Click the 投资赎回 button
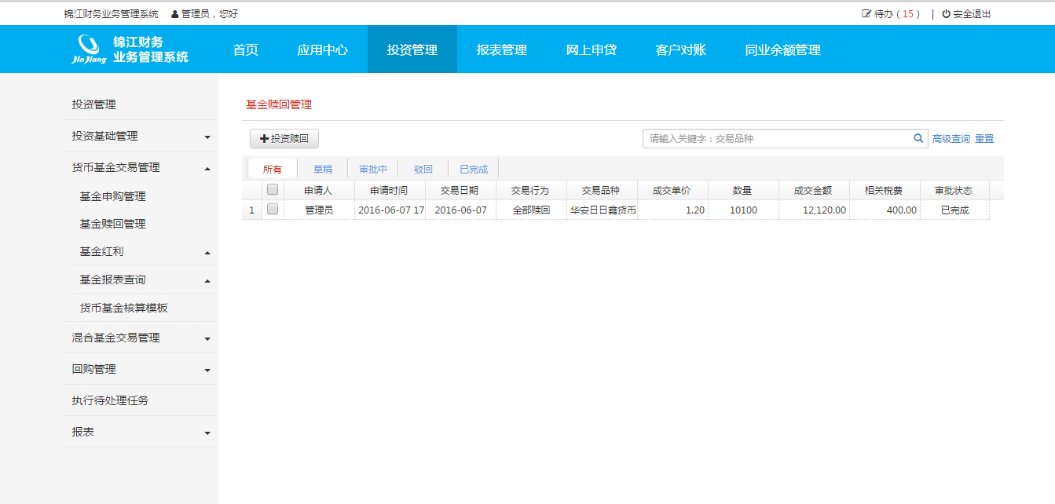Screen dimensions: 1055x504 284,139
